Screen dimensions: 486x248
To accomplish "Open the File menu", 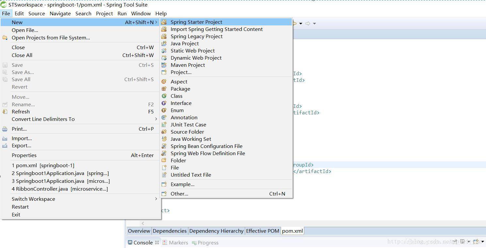I will click(x=6, y=13).
